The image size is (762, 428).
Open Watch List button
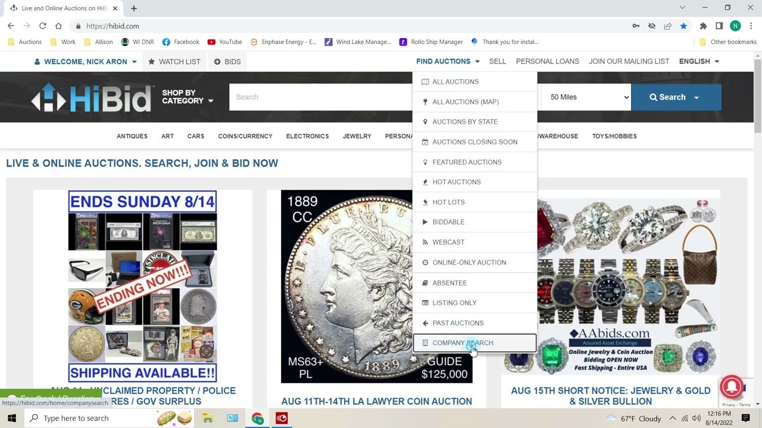coord(174,62)
